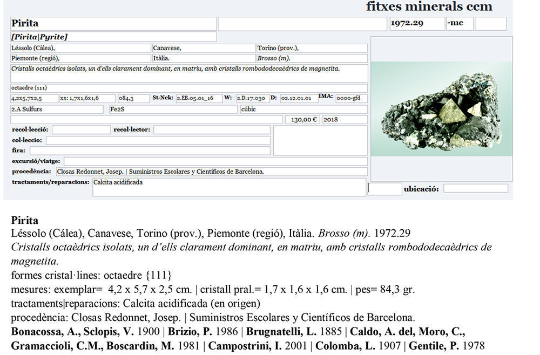Click the 'tractaments/reparacions' field 'Calcita acidificada'
Image resolution: width=540 pixels, height=355 pixels.
click(229, 187)
